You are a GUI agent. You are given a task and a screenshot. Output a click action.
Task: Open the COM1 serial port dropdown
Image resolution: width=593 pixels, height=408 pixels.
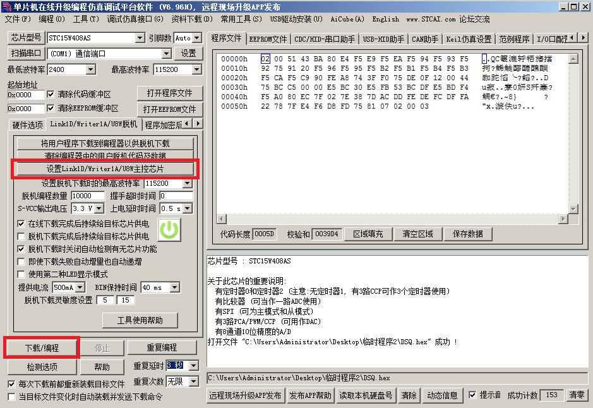(166, 54)
